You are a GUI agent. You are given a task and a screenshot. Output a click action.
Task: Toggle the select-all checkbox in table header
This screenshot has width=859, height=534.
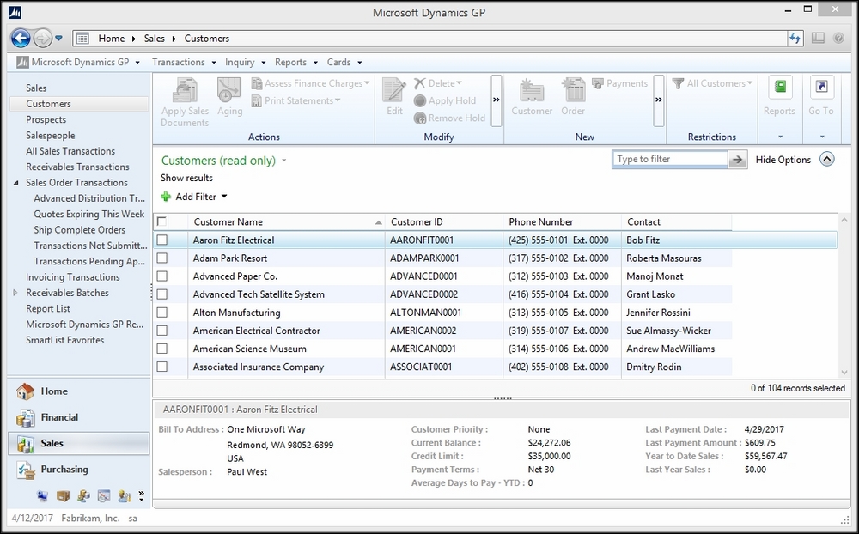tap(161, 221)
